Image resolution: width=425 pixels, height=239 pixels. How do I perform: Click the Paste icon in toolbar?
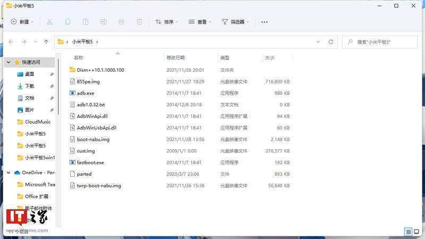pyautogui.click(x=86, y=22)
